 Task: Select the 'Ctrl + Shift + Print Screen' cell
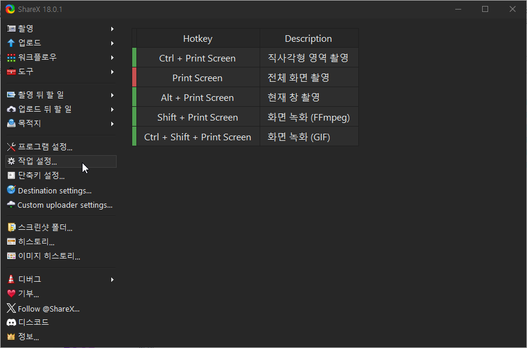(x=198, y=137)
